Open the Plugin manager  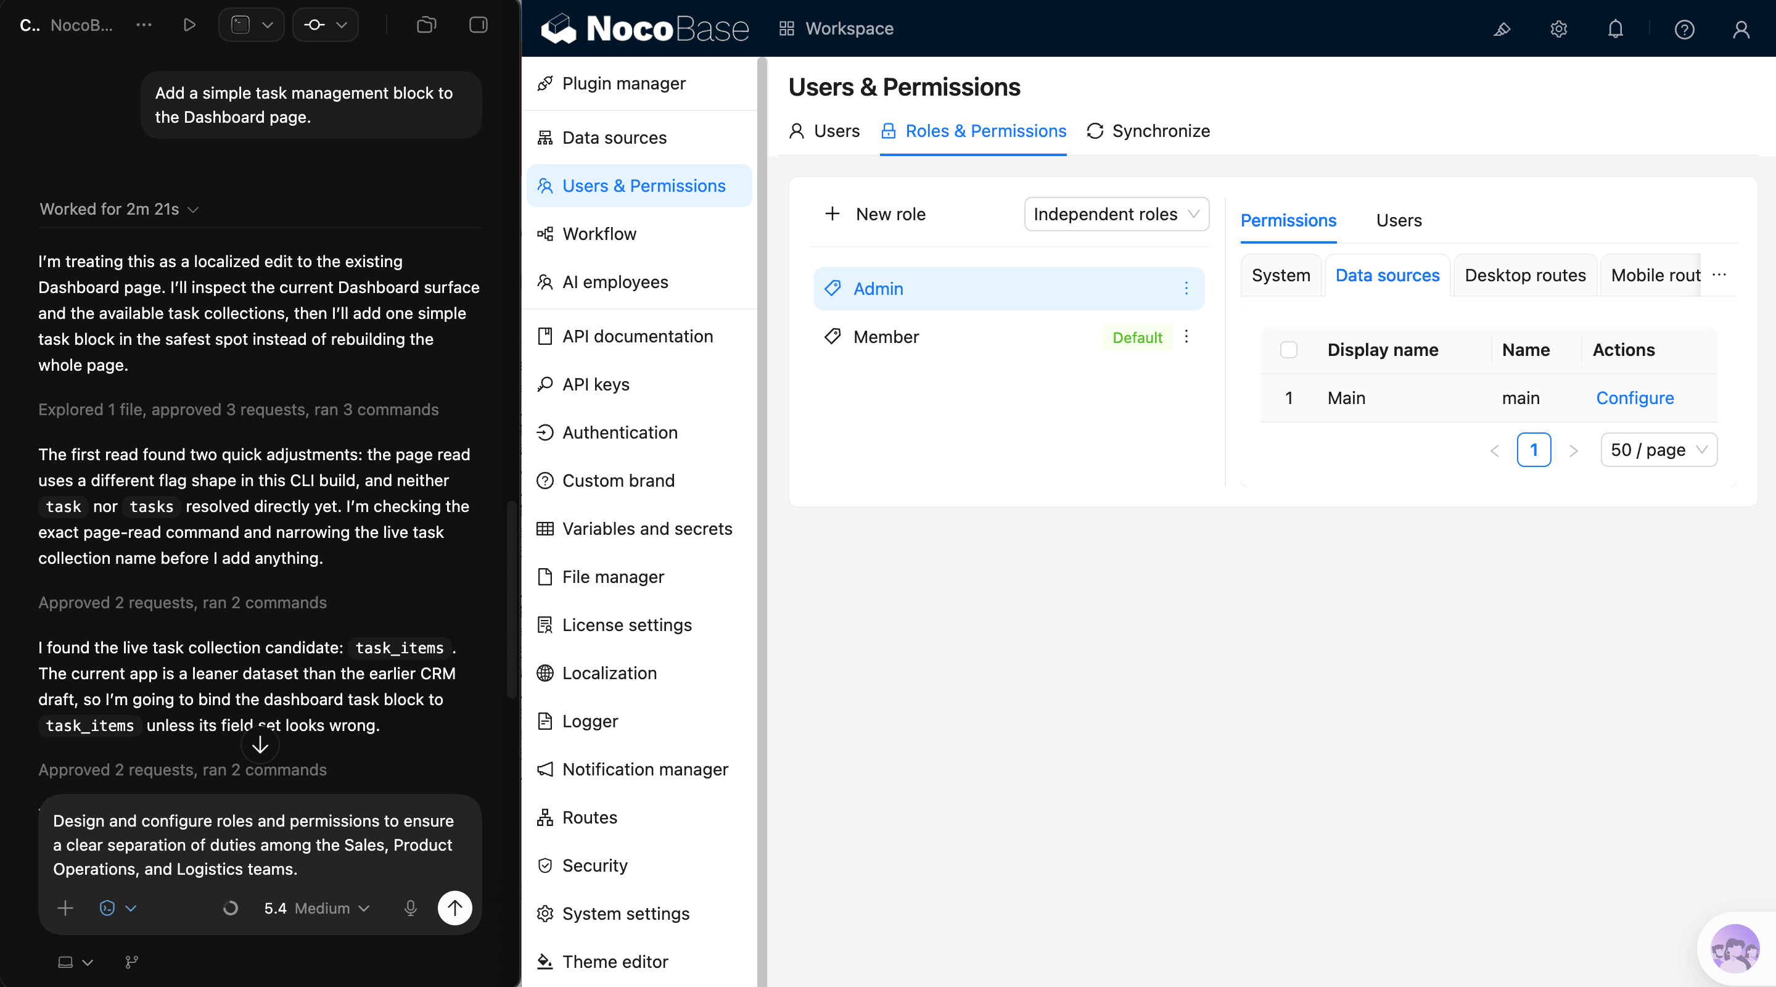click(x=623, y=83)
